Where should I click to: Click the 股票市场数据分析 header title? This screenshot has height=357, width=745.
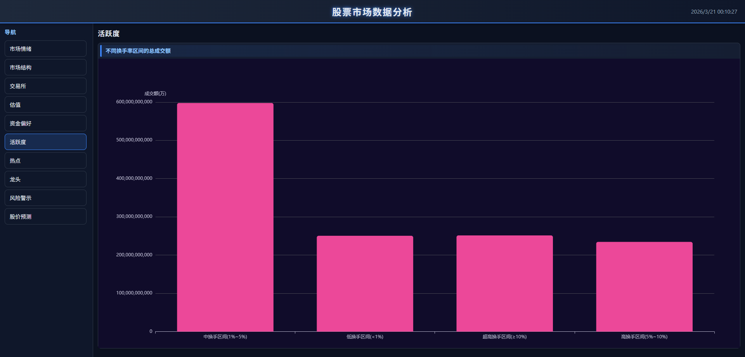pyautogui.click(x=372, y=12)
